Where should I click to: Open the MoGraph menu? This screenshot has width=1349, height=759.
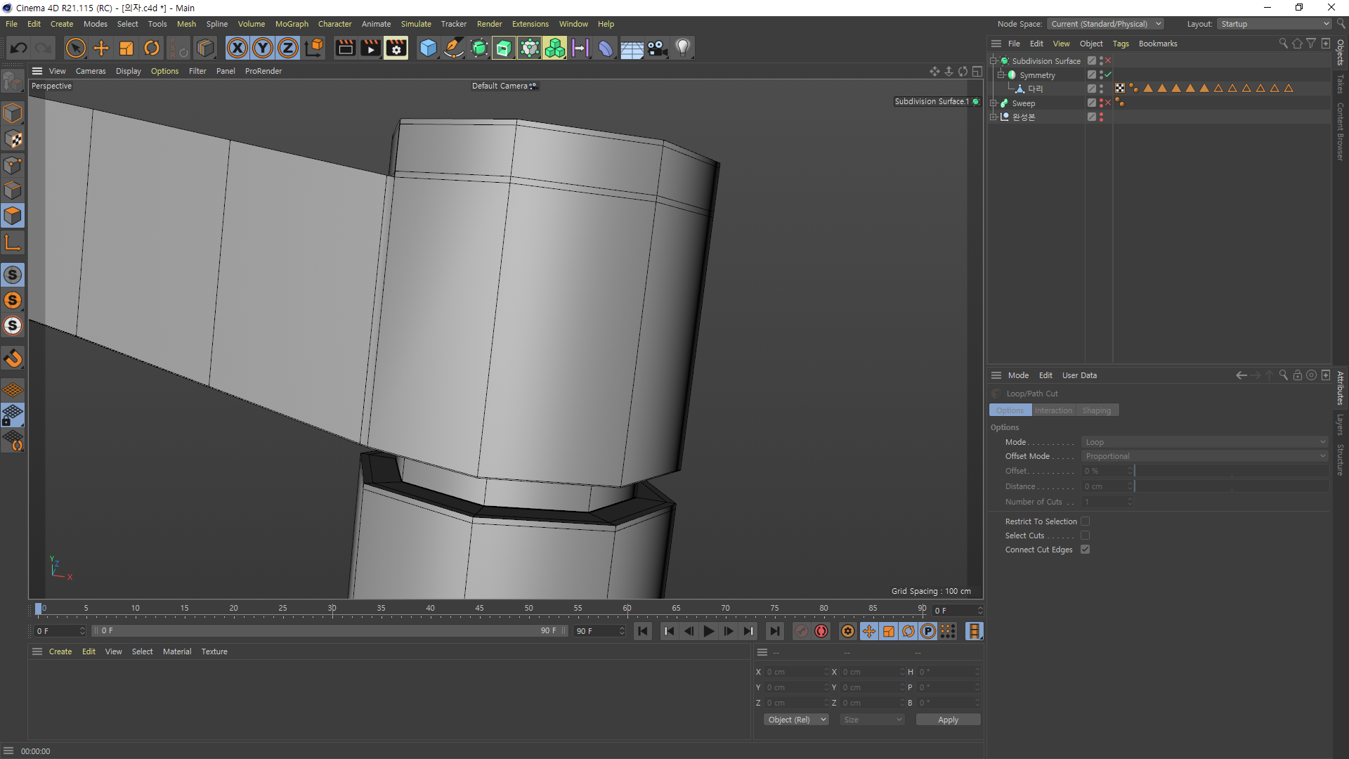[x=291, y=24]
